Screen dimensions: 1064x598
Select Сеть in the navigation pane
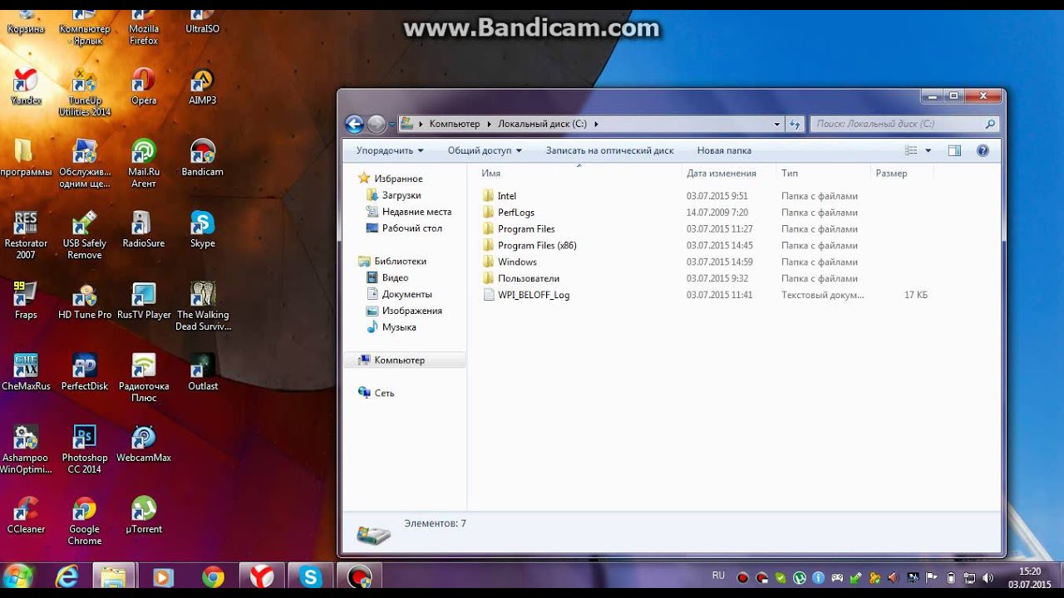377,393
